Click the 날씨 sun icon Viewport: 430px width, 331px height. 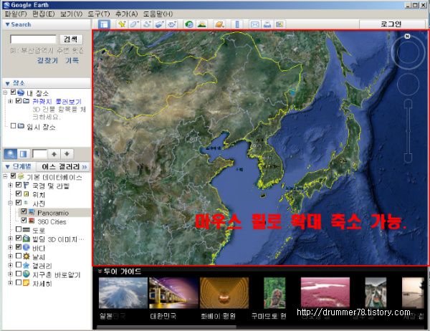[27, 256]
